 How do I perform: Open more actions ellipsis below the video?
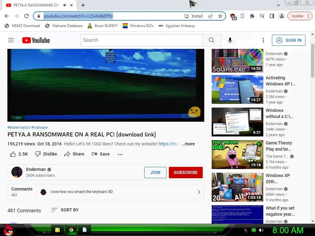[x=120, y=154]
